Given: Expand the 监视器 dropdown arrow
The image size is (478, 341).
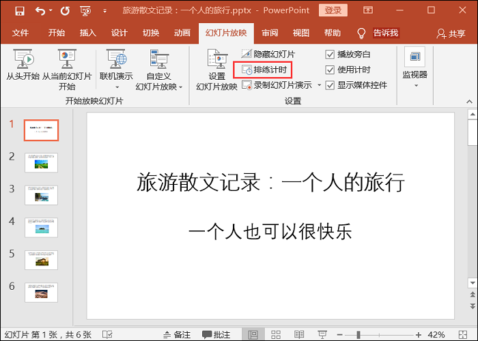Looking at the screenshot, I should tap(416, 86).
